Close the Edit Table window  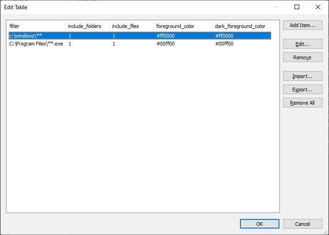point(318,7)
